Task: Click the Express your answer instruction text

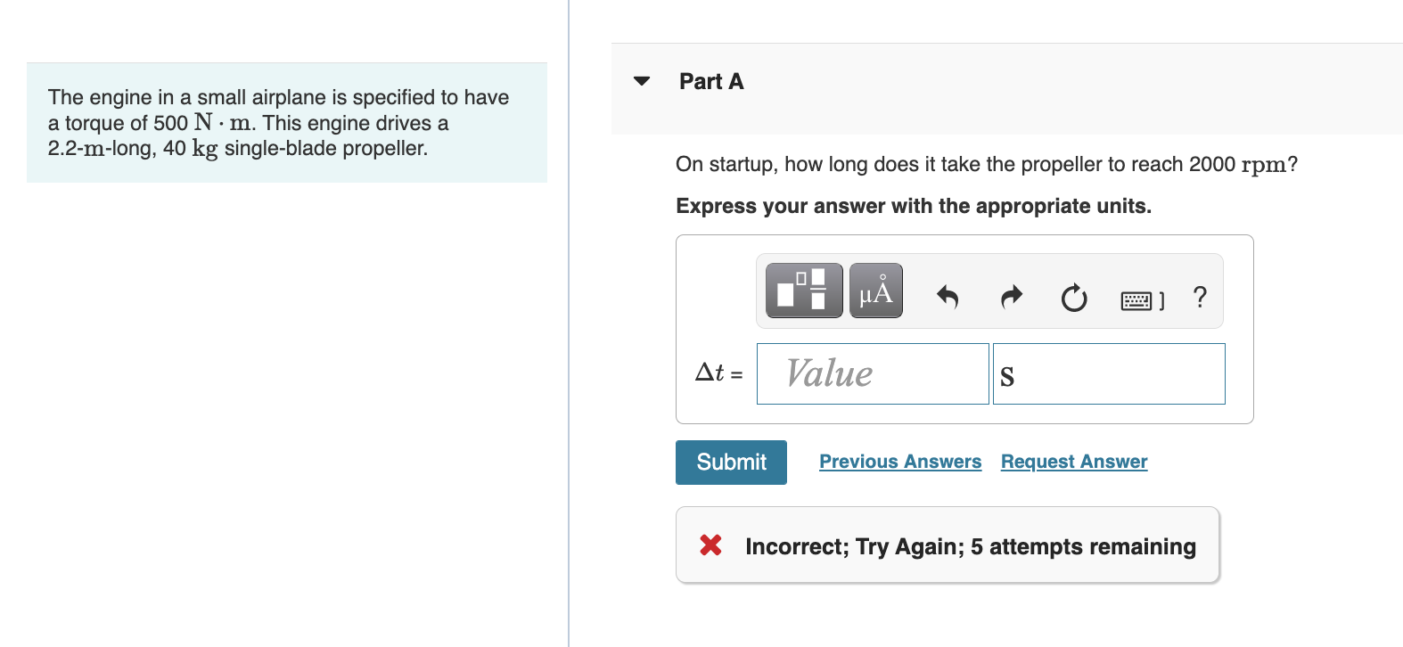Action: click(x=913, y=206)
